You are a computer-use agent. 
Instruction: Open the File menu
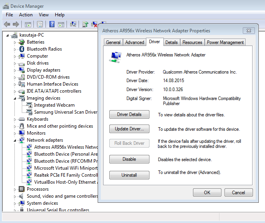[9, 15]
